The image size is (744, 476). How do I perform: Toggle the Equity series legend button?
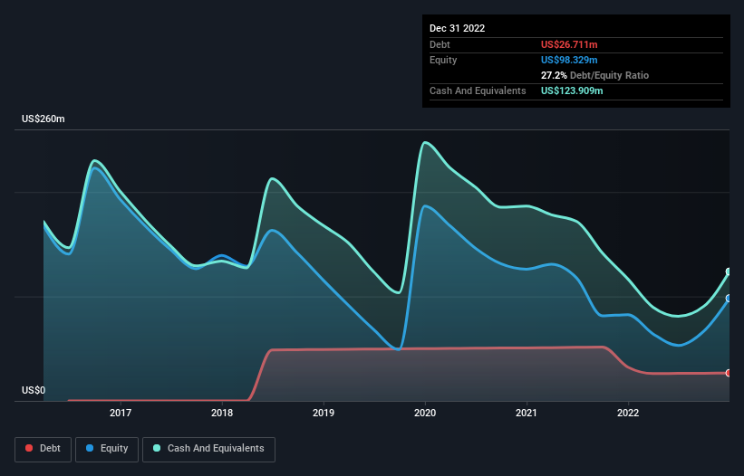(x=107, y=449)
